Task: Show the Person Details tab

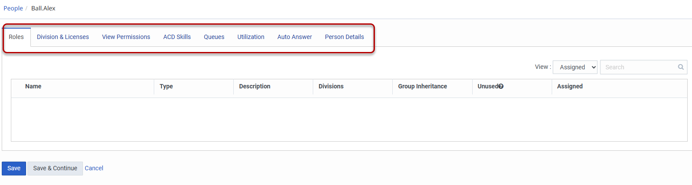Action: [x=344, y=37]
